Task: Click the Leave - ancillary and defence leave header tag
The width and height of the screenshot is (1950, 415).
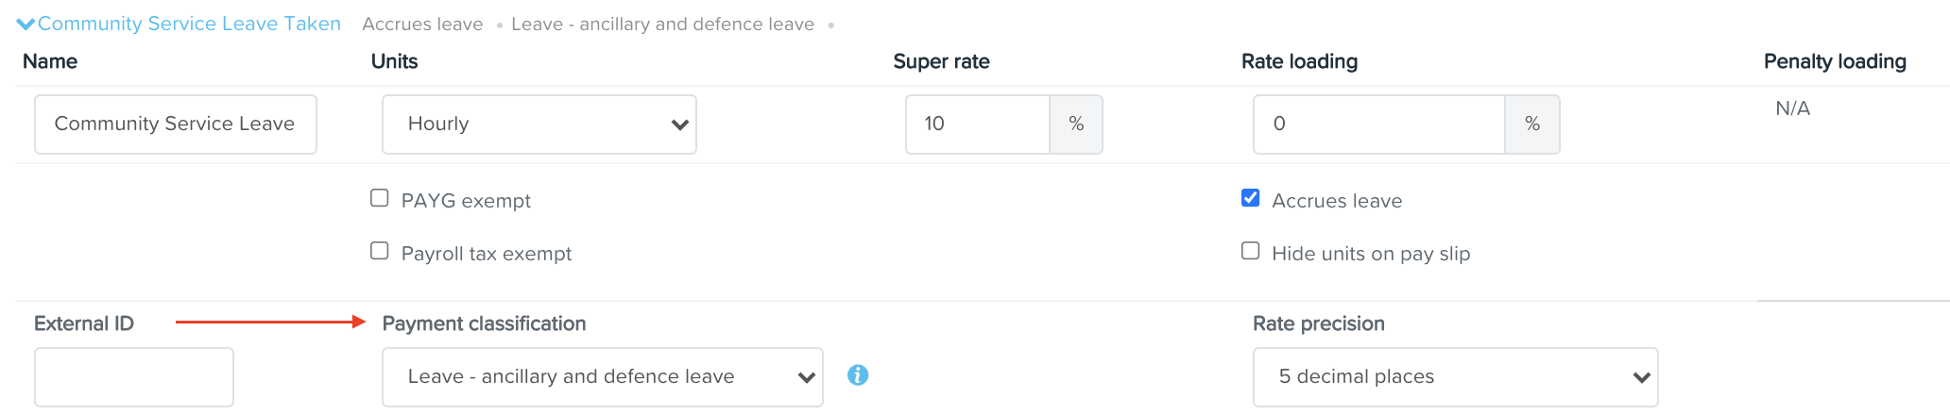Action: tap(662, 25)
